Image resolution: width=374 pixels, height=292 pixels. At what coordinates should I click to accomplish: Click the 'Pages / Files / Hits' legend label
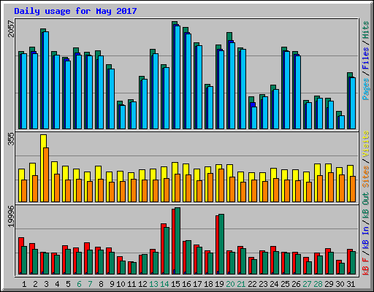366,61
